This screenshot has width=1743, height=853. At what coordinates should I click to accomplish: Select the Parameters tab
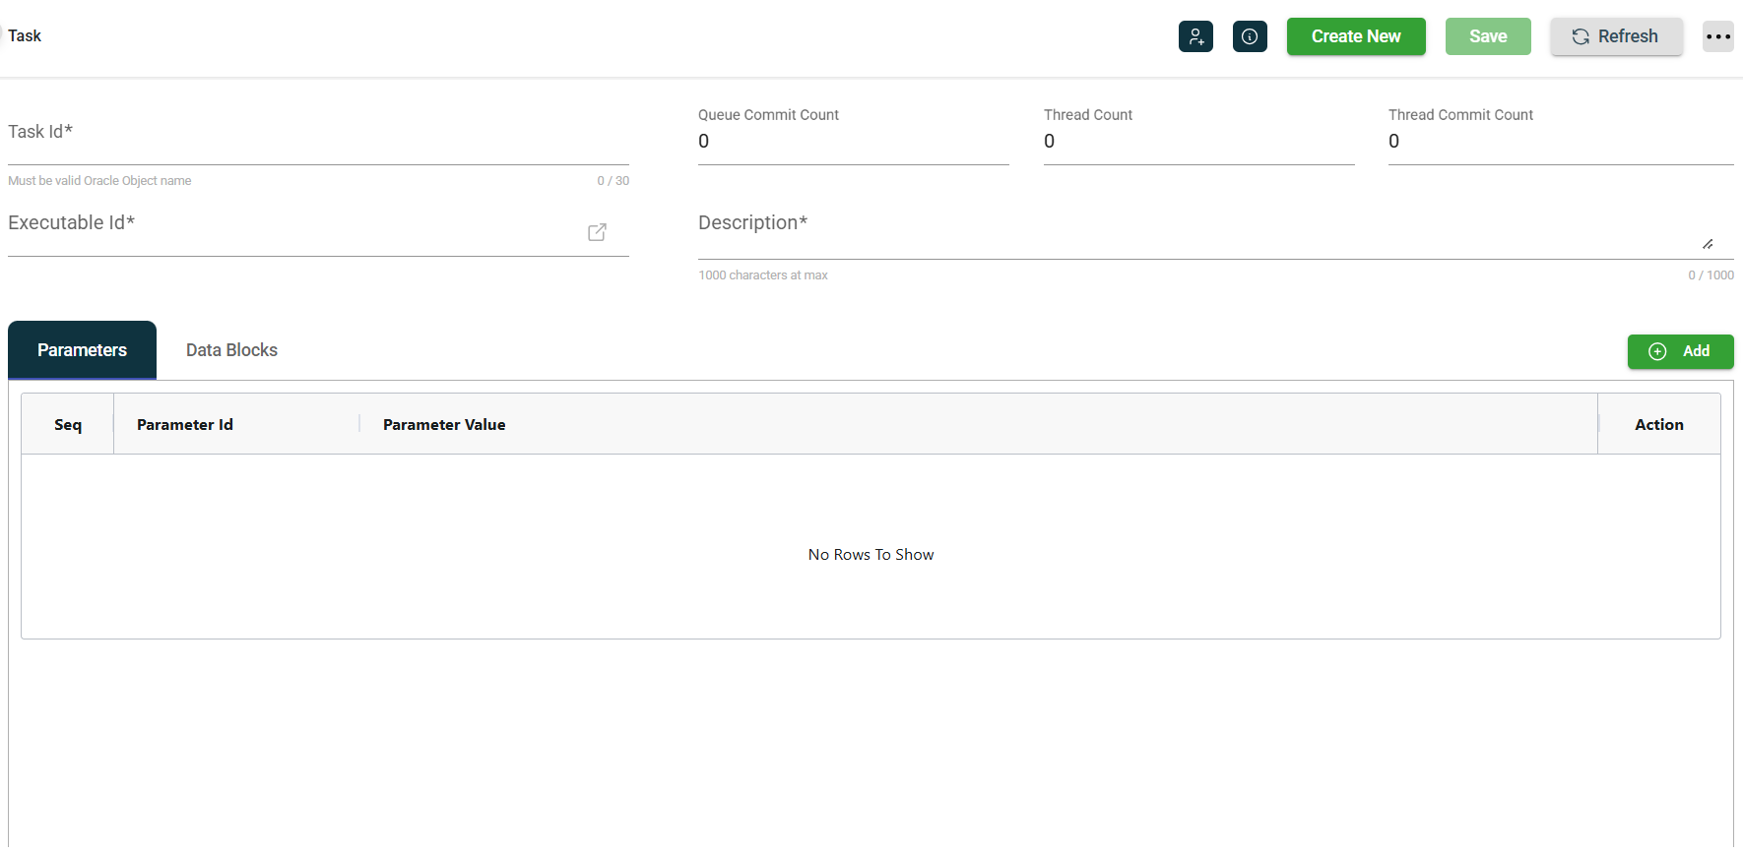[82, 350]
